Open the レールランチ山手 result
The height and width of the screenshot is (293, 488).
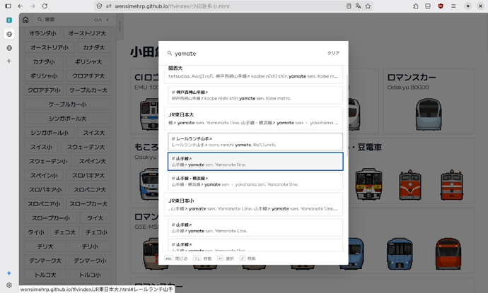(x=255, y=142)
